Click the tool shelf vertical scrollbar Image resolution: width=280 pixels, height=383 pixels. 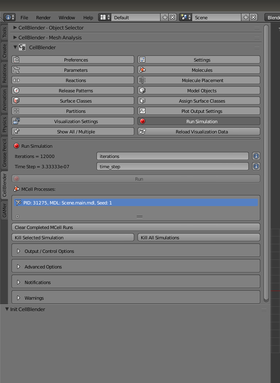pos(266,163)
